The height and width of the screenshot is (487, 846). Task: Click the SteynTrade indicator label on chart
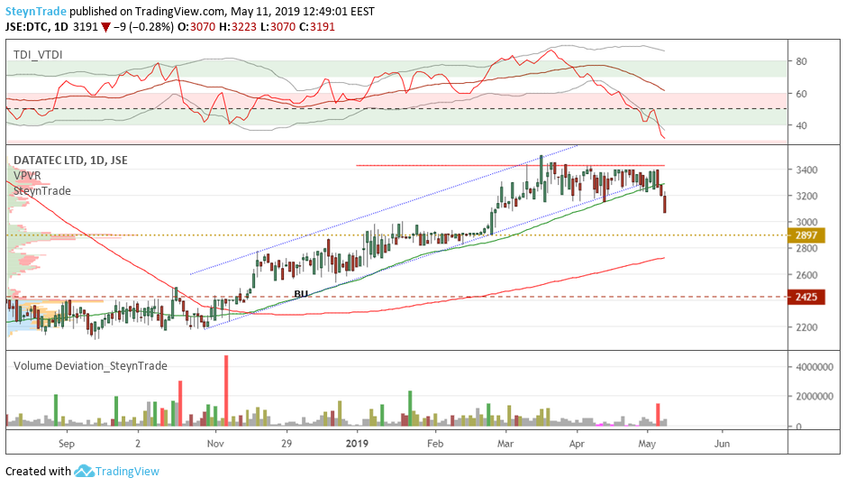pos(42,190)
